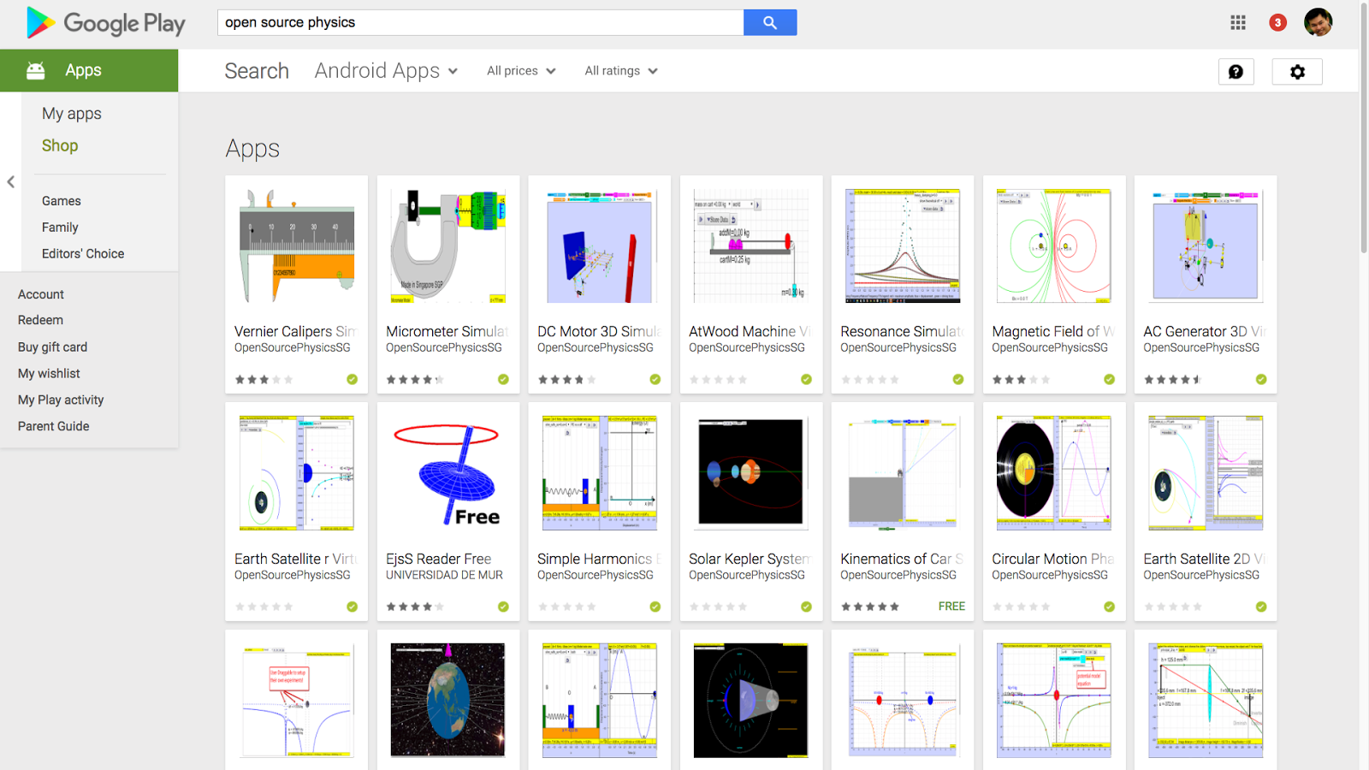Click installed checkmark on AtWood Machine card
The height and width of the screenshot is (770, 1369).
(x=806, y=379)
